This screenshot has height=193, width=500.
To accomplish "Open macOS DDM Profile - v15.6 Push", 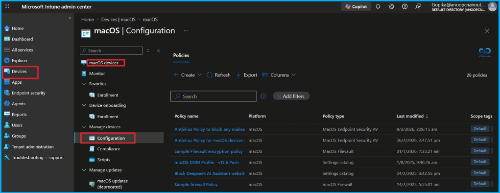I will coord(207,162).
